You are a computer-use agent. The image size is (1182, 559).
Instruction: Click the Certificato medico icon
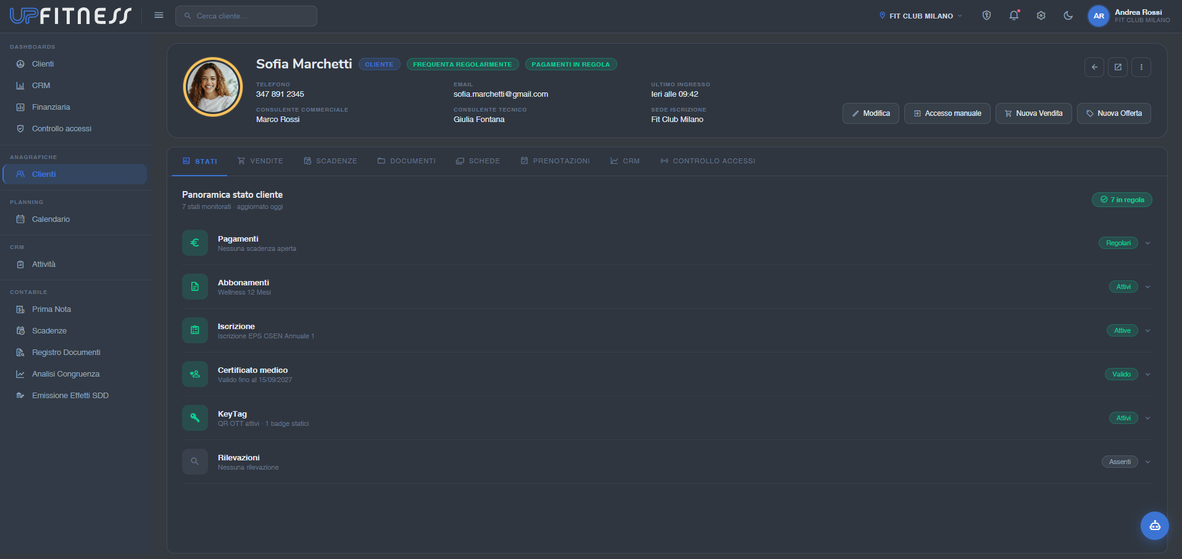(194, 374)
